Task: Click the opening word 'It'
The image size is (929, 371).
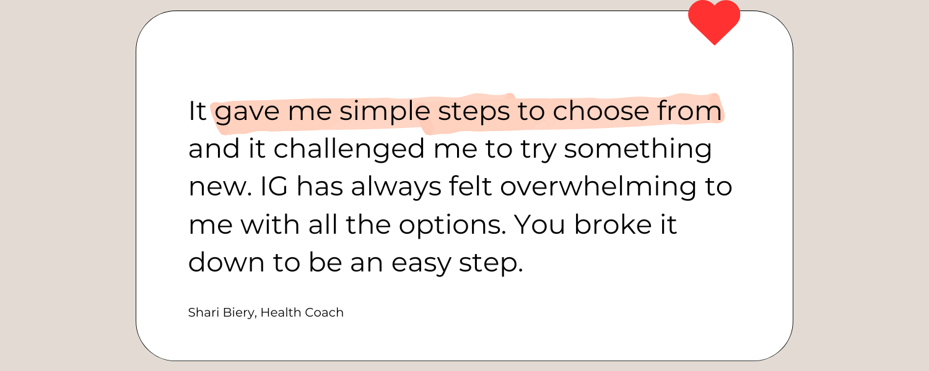Action: pos(197,113)
